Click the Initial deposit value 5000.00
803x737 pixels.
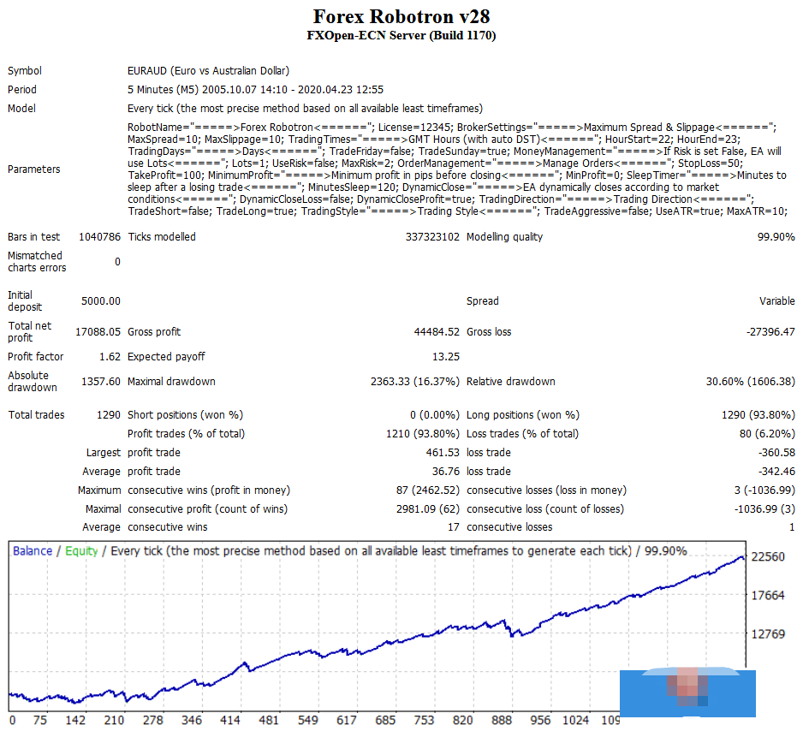click(x=100, y=301)
